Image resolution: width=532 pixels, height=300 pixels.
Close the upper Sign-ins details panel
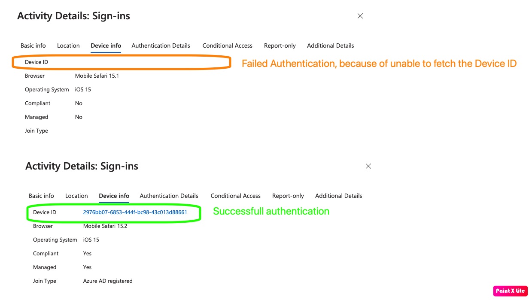point(360,16)
